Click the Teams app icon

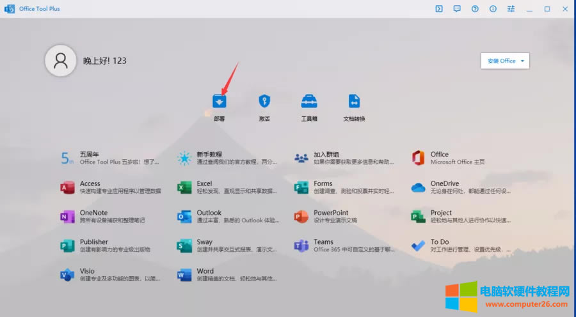(x=301, y=246)
